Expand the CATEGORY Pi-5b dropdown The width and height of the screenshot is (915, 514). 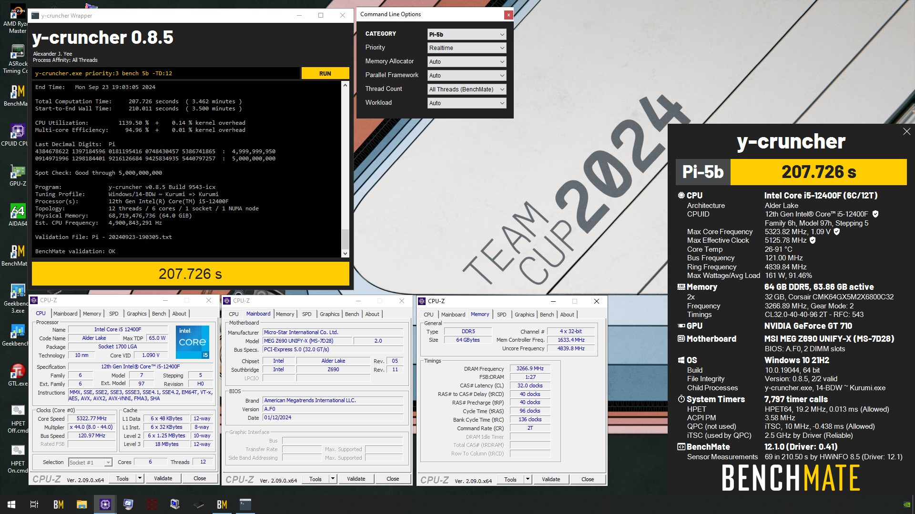(467, 34)
